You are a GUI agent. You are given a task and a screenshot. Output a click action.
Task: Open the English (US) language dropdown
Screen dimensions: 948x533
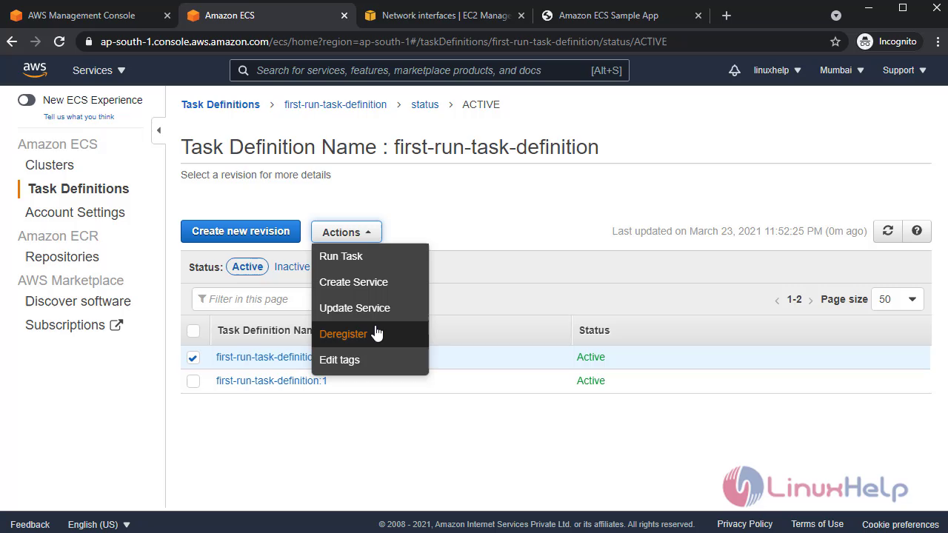tap(99, 524)
